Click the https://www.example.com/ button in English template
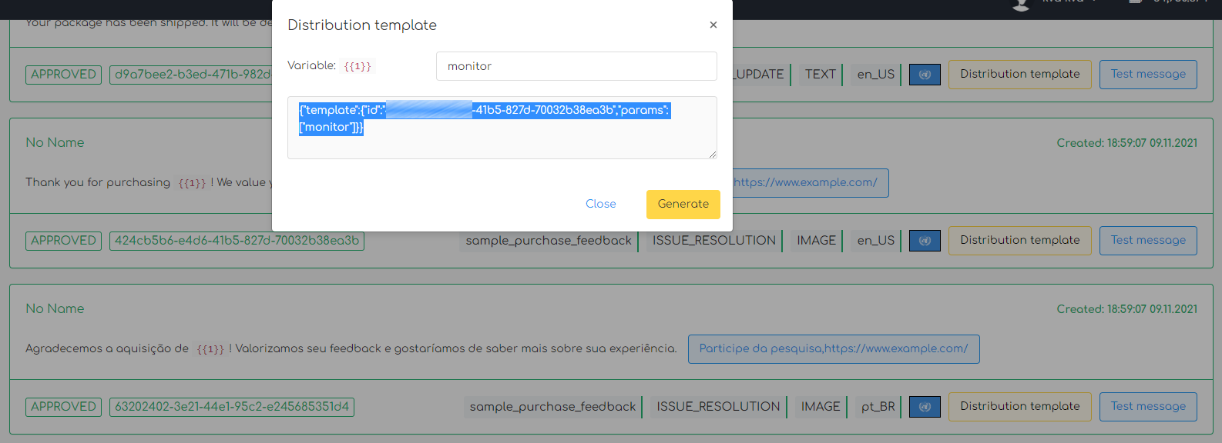The height and width of the screenshot is (443, 1222). [x=805, y=183]
